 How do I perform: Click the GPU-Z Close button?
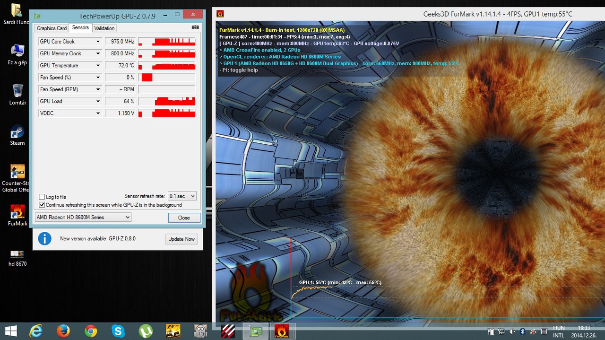pyautogui.click(x=184, y=218)
